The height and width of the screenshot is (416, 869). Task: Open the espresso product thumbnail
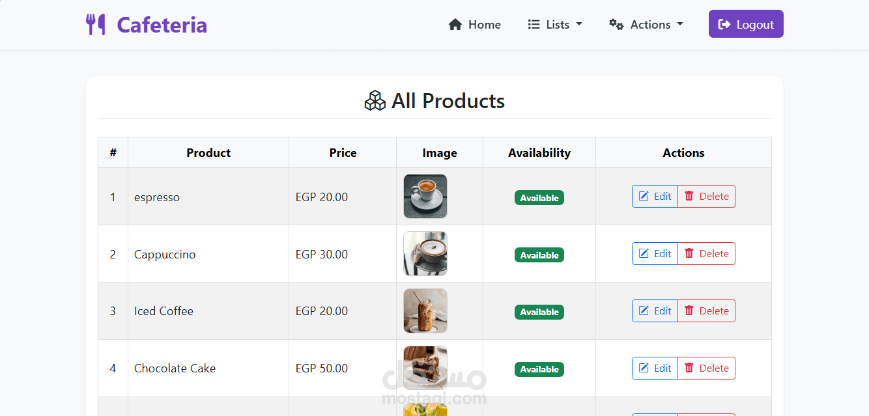[x=425, y=197]
